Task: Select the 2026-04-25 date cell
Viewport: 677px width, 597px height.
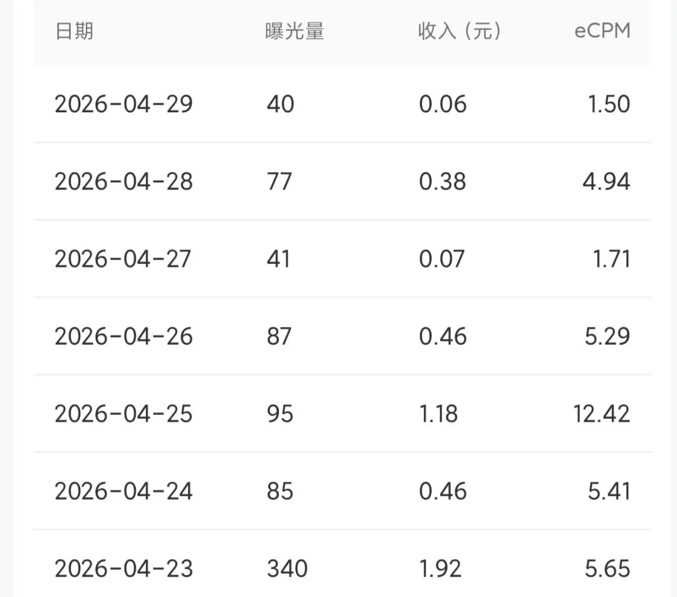Action: click(x=123, y=413)
